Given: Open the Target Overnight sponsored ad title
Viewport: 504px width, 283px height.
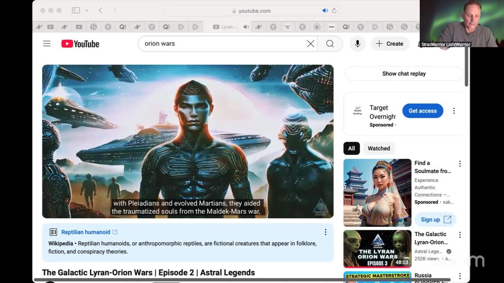Looking at the screenshot, I should pos(382,112).
